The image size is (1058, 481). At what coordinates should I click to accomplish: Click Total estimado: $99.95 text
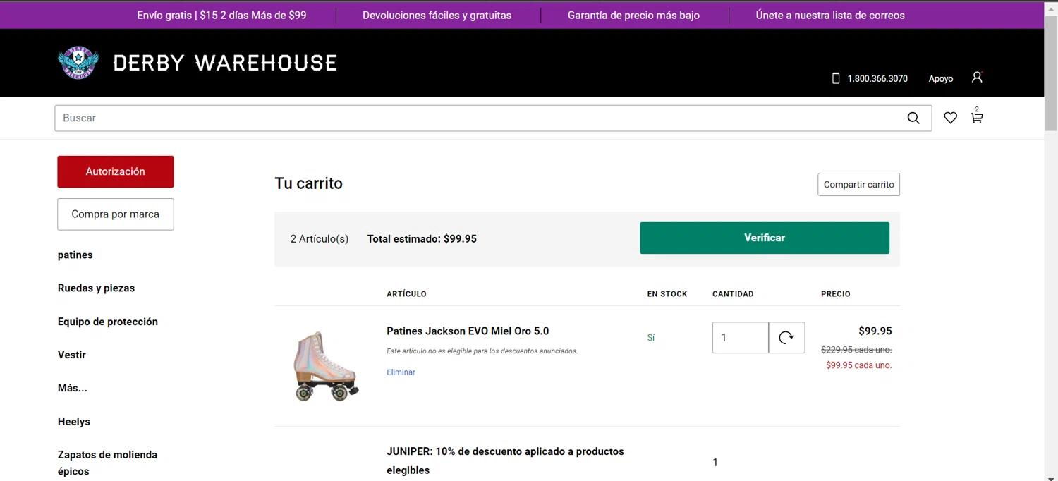(x=422, y=239)
